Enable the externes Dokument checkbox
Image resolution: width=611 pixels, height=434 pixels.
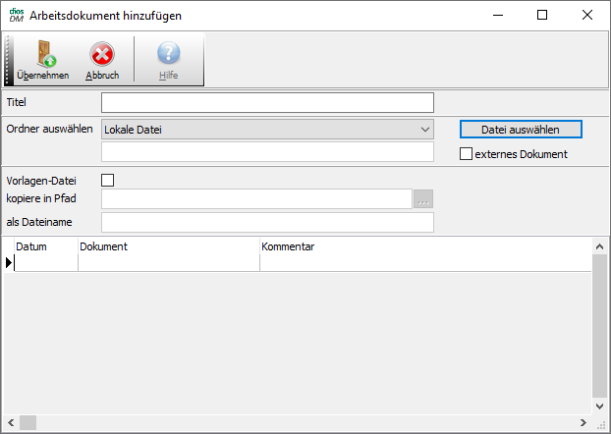pyautogui.click(x=467, y=153)
